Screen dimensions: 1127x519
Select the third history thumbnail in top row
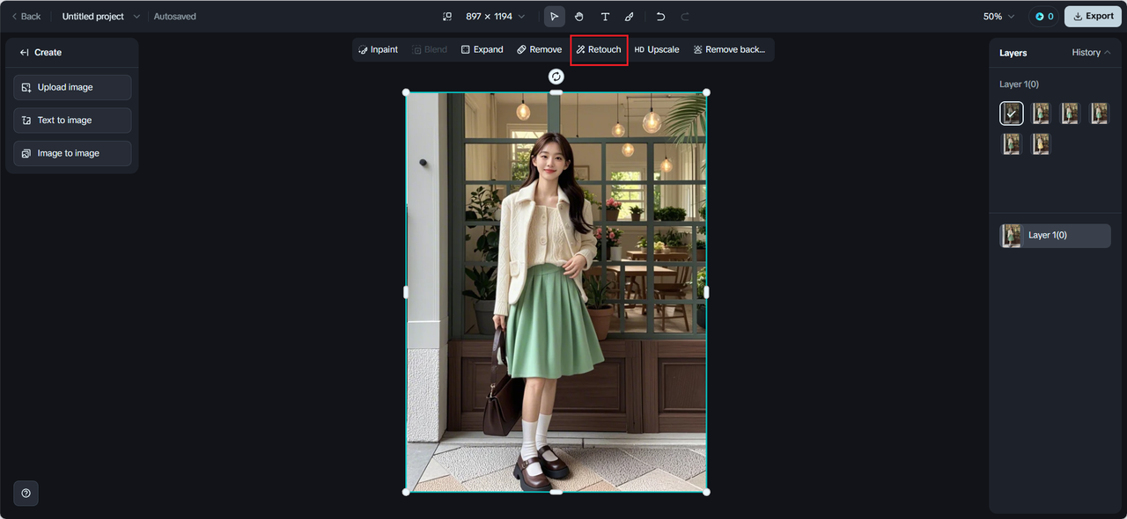(x=1070, y=113)
